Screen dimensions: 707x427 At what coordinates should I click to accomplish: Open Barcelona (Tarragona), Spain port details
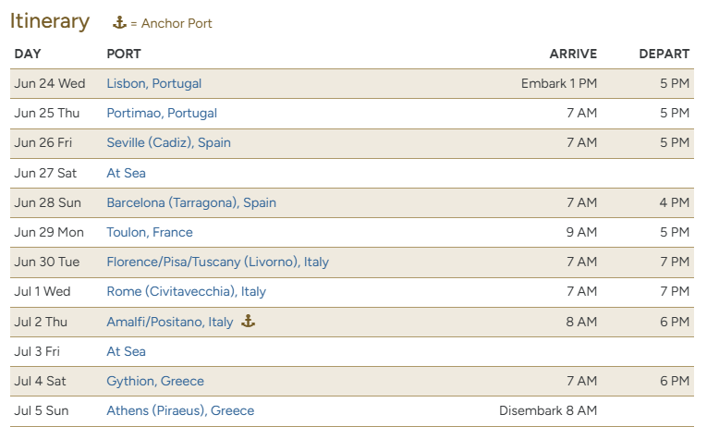point(191,202)
